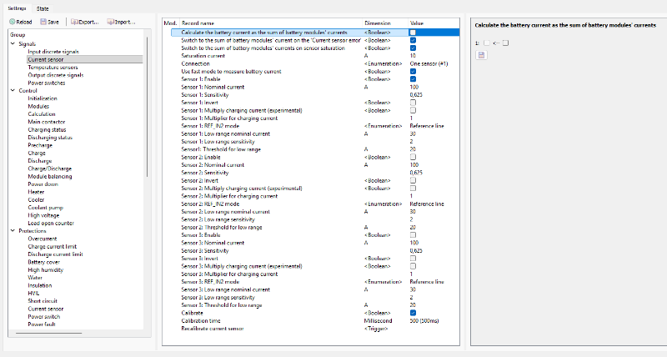Open Sensor 2: REF_IN2 mode 'Reference line' value
Viewport: 667px width, 357px height.
click(426, 204)
